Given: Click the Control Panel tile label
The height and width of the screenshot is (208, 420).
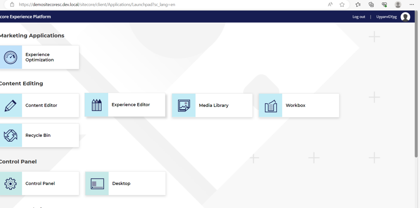Looking at the screenshot, I should tap(40, 183).
